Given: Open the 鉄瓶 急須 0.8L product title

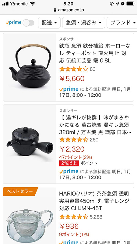Looking at the screenshot, I should tap(95, 53).
